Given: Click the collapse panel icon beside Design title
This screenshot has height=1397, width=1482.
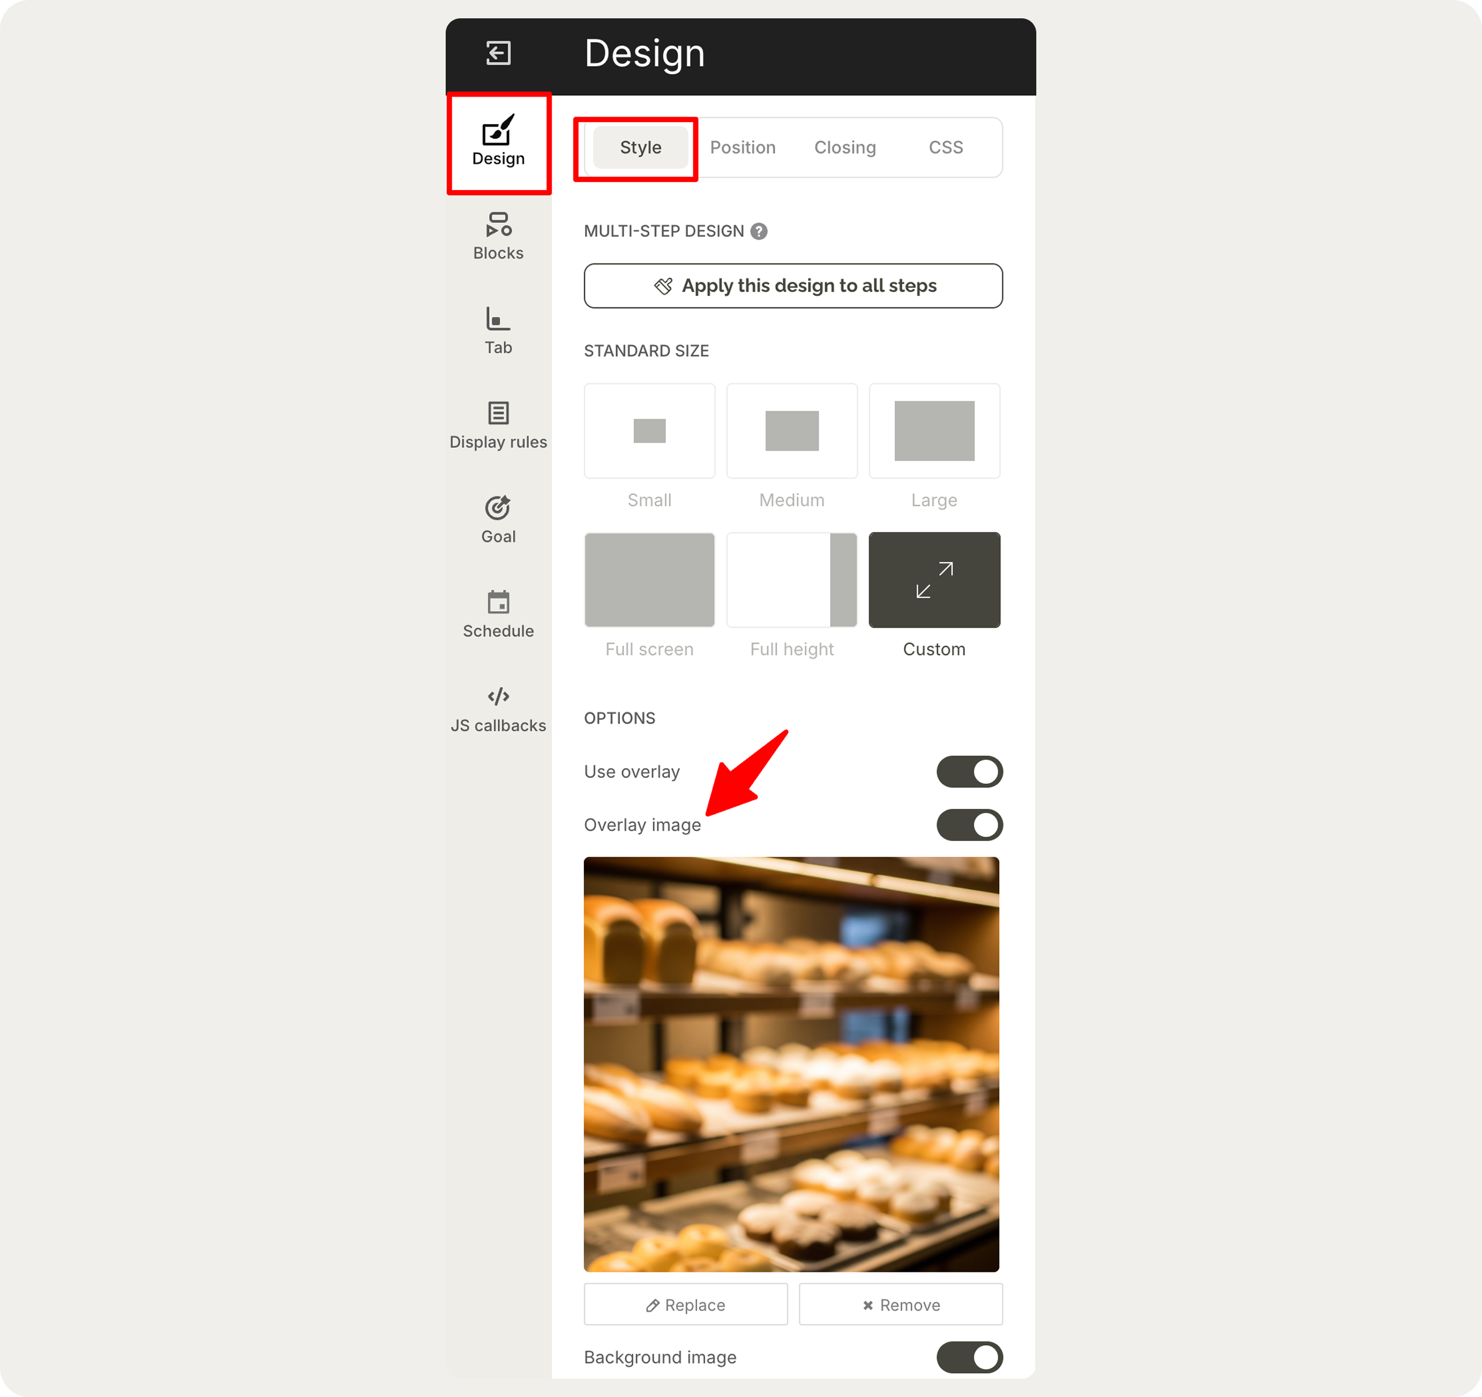Looking at the screenshot, I should pyautogui.click(x=498, y=54).
